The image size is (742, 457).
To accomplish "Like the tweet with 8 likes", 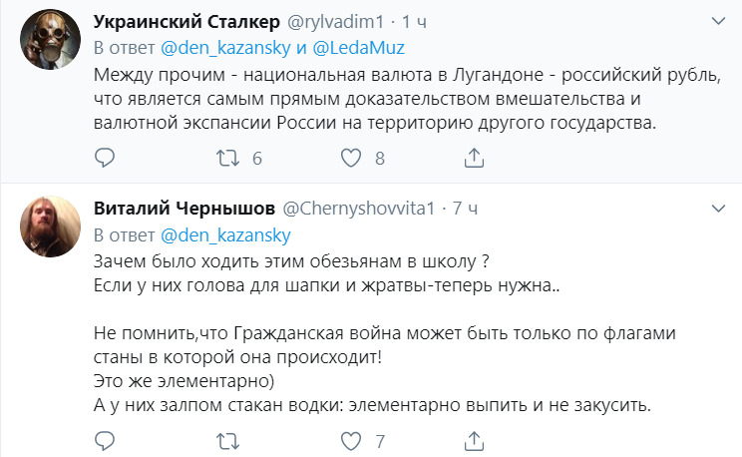I will (x=350, y=158).
